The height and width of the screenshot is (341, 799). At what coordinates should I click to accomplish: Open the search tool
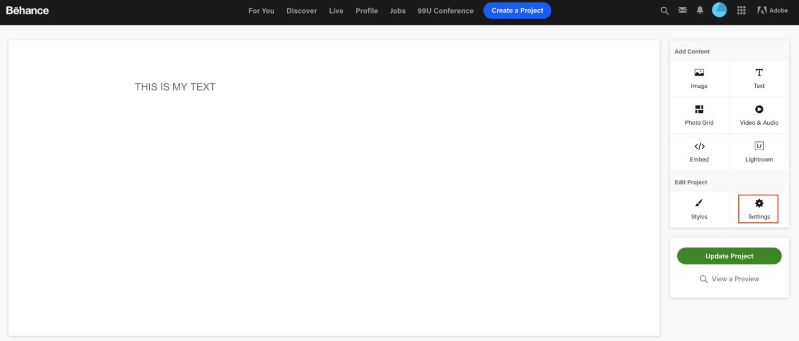point(664,10)
